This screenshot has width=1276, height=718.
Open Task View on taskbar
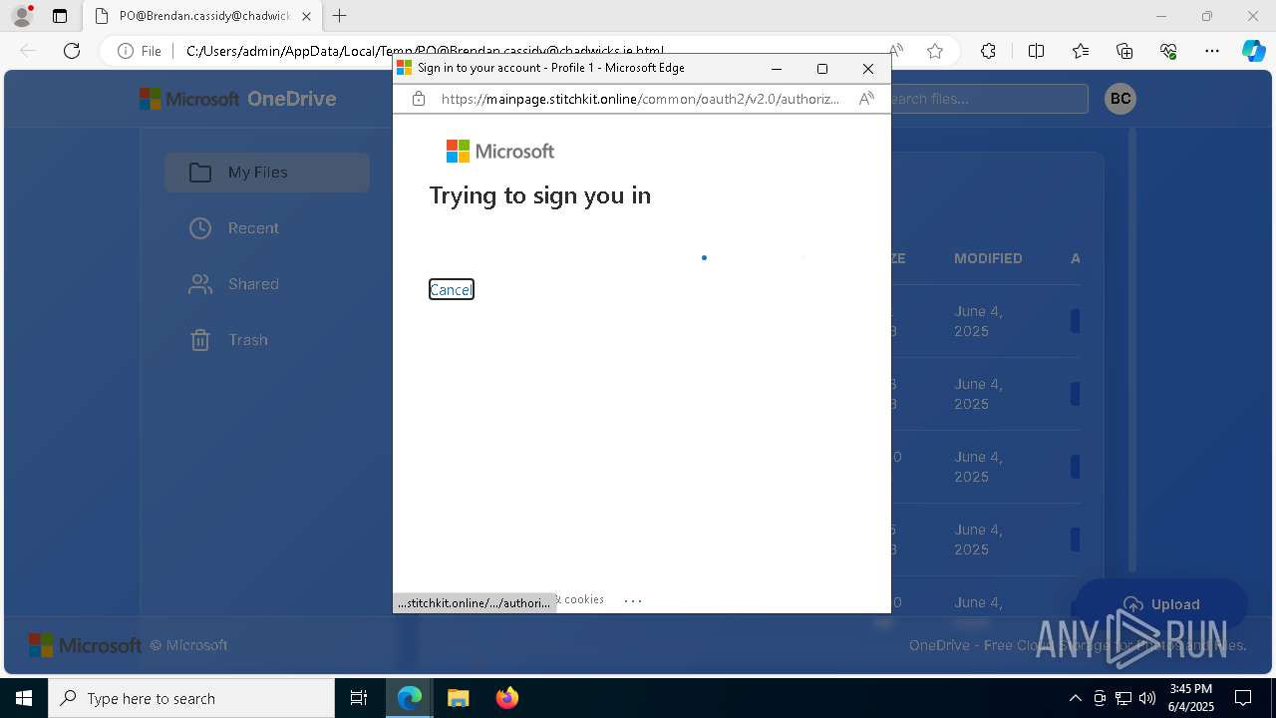pos(359,698)
